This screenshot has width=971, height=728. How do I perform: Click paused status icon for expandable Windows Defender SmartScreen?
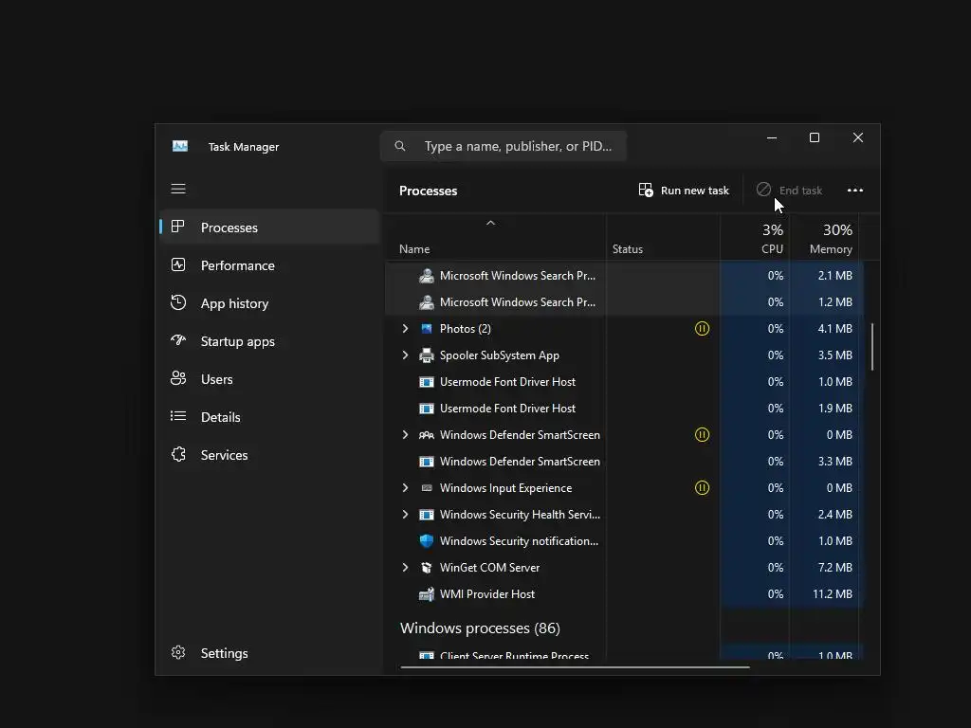point(702,434)
